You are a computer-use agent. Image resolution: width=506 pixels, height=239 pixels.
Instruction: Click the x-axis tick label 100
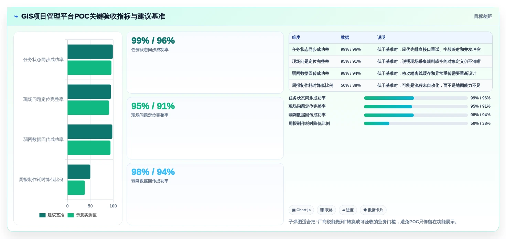point(113,206)
